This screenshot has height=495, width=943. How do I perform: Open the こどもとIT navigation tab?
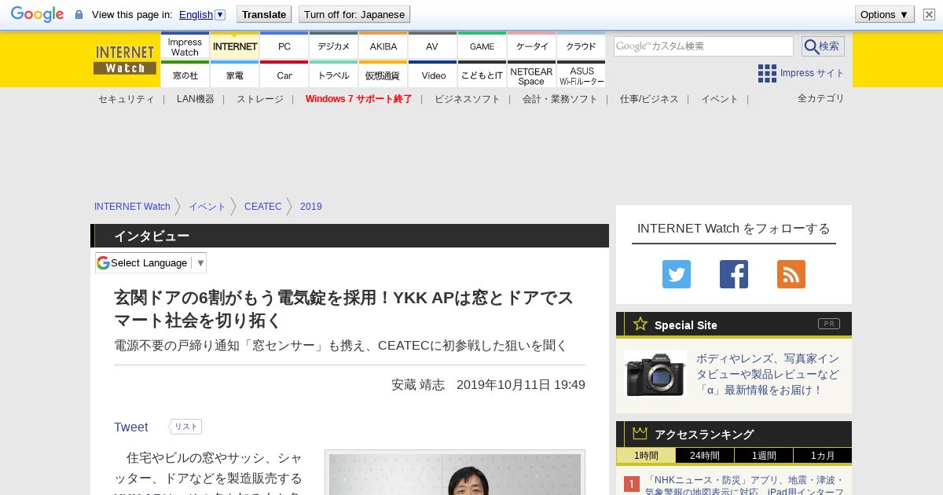point(482,74)
